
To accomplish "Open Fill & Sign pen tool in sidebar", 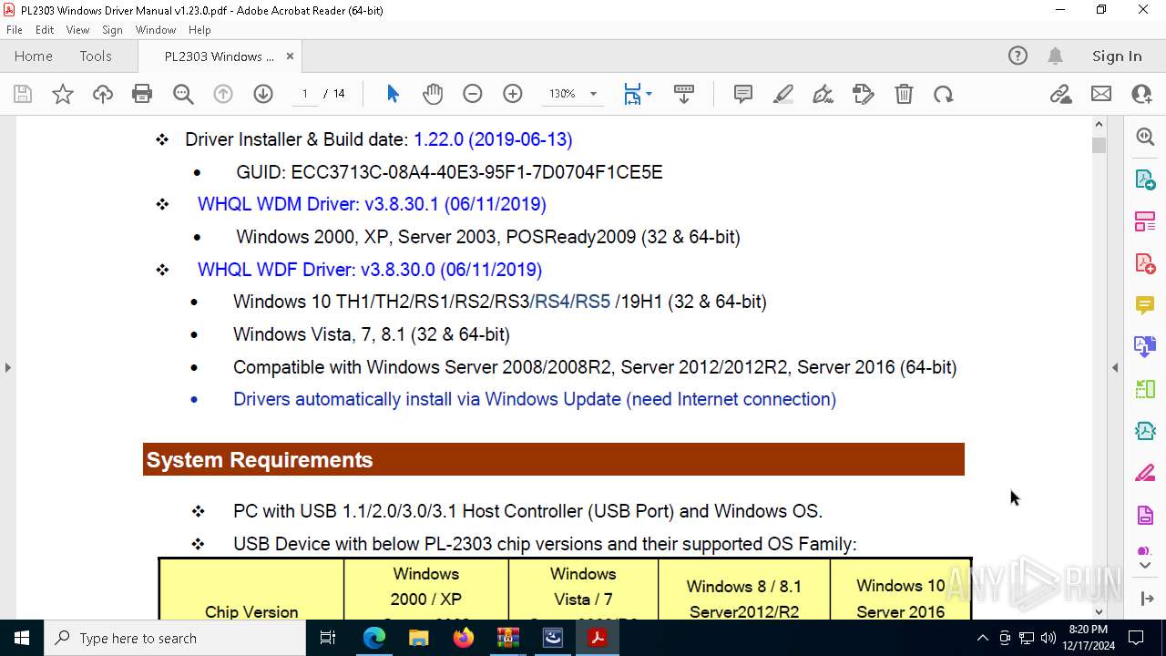I will click(1145, 474).
